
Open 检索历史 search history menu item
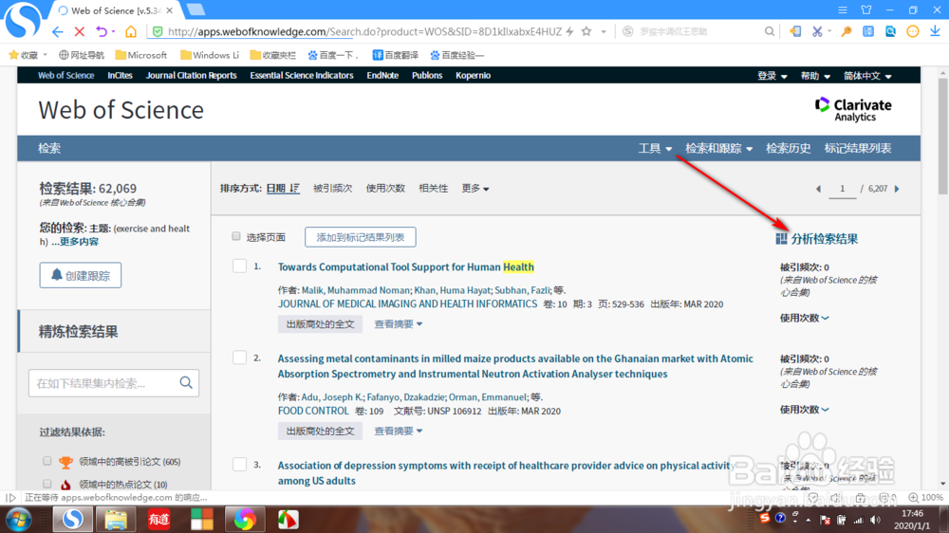788,148
